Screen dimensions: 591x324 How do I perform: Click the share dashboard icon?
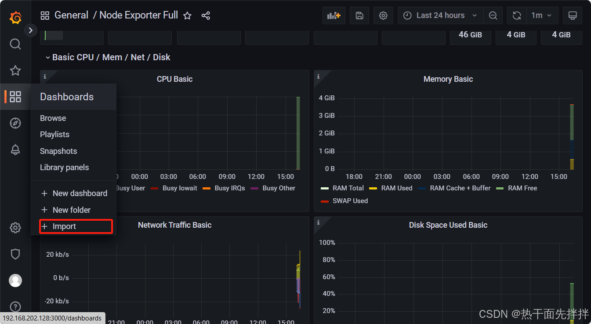(x=206, y=16)
